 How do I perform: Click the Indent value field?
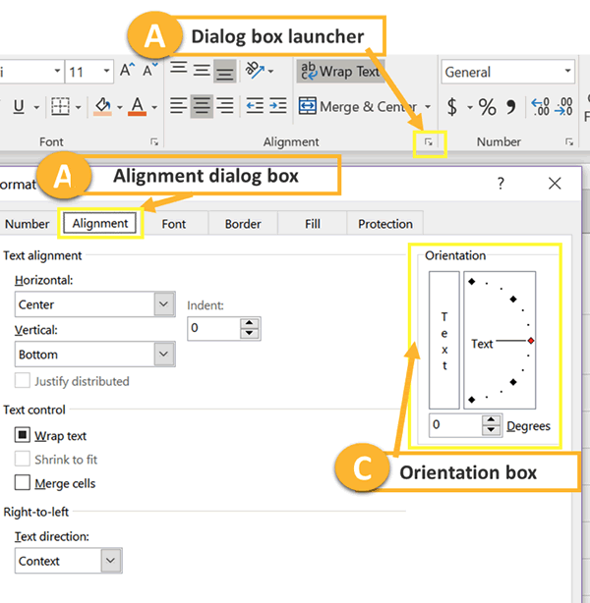point(213,328)
